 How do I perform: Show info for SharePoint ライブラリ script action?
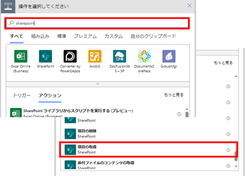coord(179,114)
